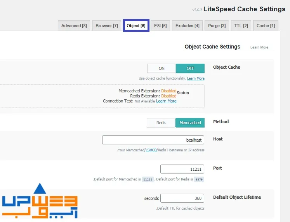Open Learn More next to Connection Test
The image size is (290, 222).
pyautogui.click(x=166, y=101)
